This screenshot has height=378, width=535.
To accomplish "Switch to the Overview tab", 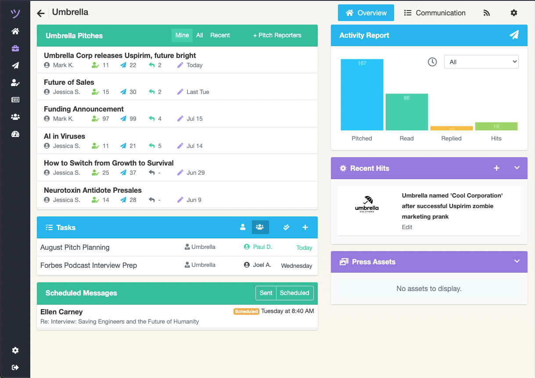I will pyautogui.click(x=366, y=13).
